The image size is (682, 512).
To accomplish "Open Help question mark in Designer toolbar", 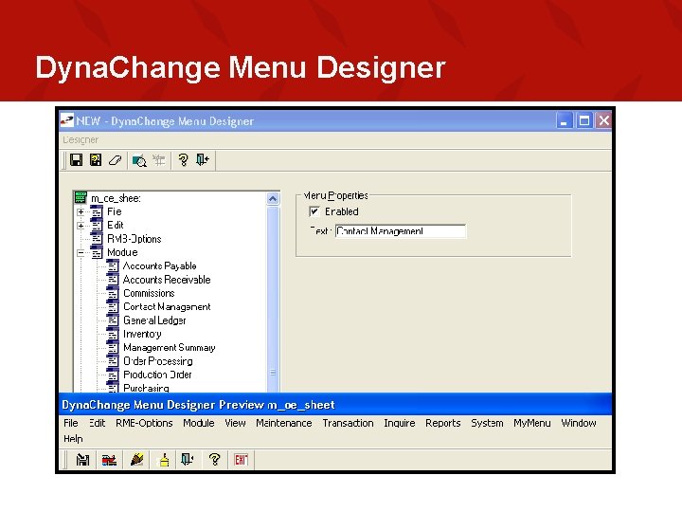I will pyautogui.click(x=183, y=160).
